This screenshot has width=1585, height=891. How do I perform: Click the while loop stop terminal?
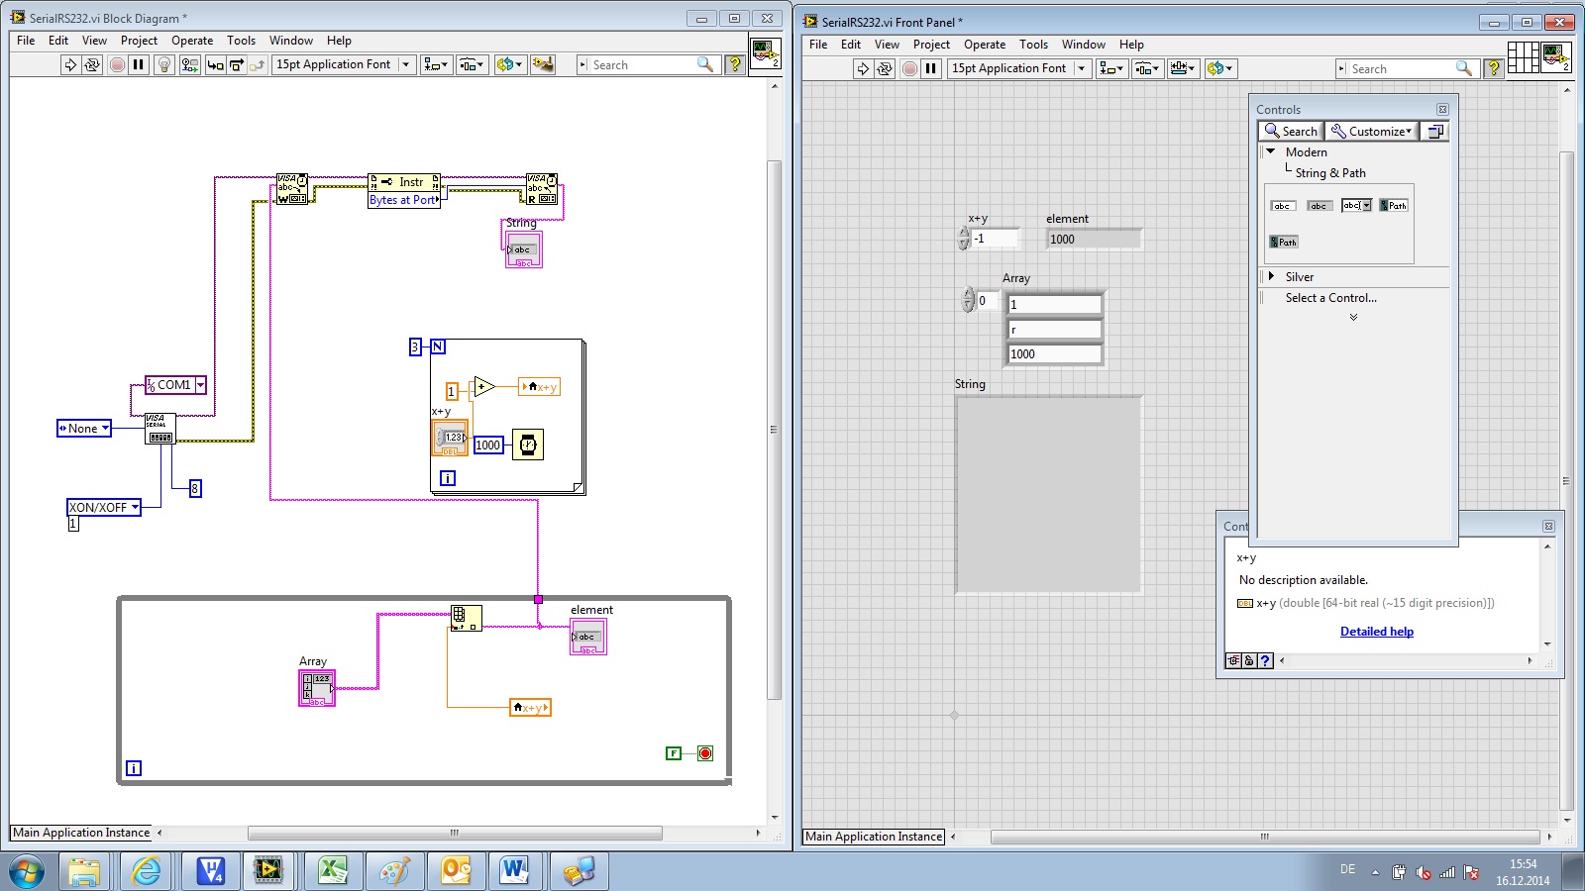[705, 753]
